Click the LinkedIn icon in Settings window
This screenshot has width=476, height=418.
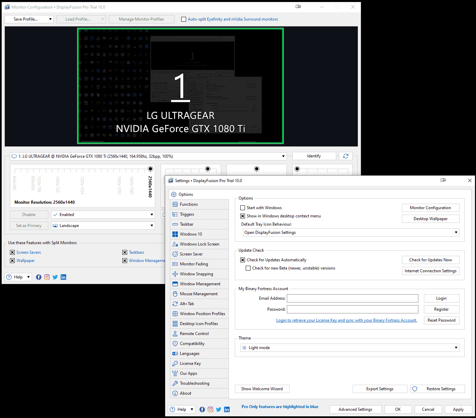tap(227, 409)
